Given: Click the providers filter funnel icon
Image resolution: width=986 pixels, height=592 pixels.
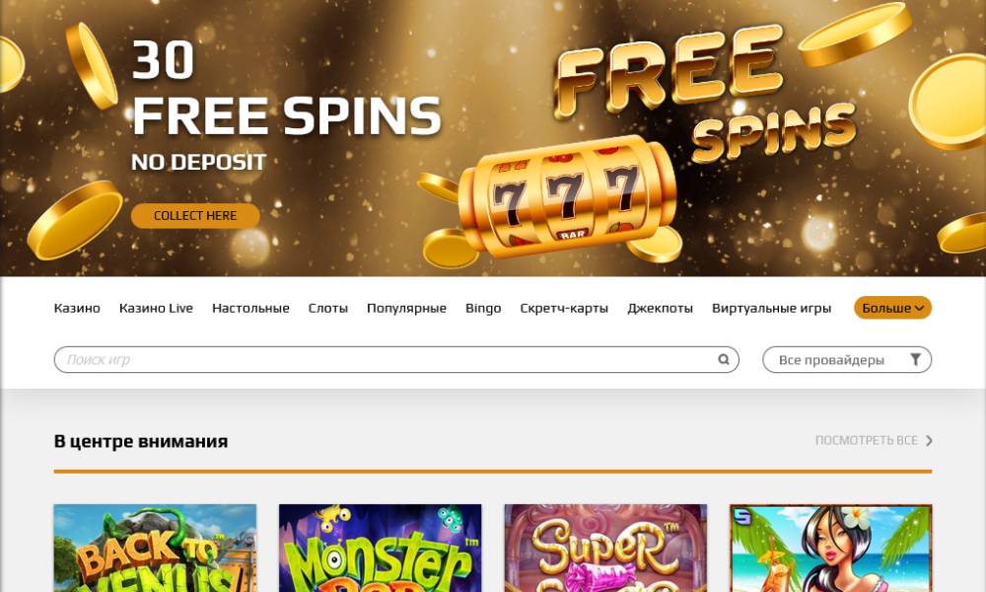Looking at the screenshot, I should 916,359.
